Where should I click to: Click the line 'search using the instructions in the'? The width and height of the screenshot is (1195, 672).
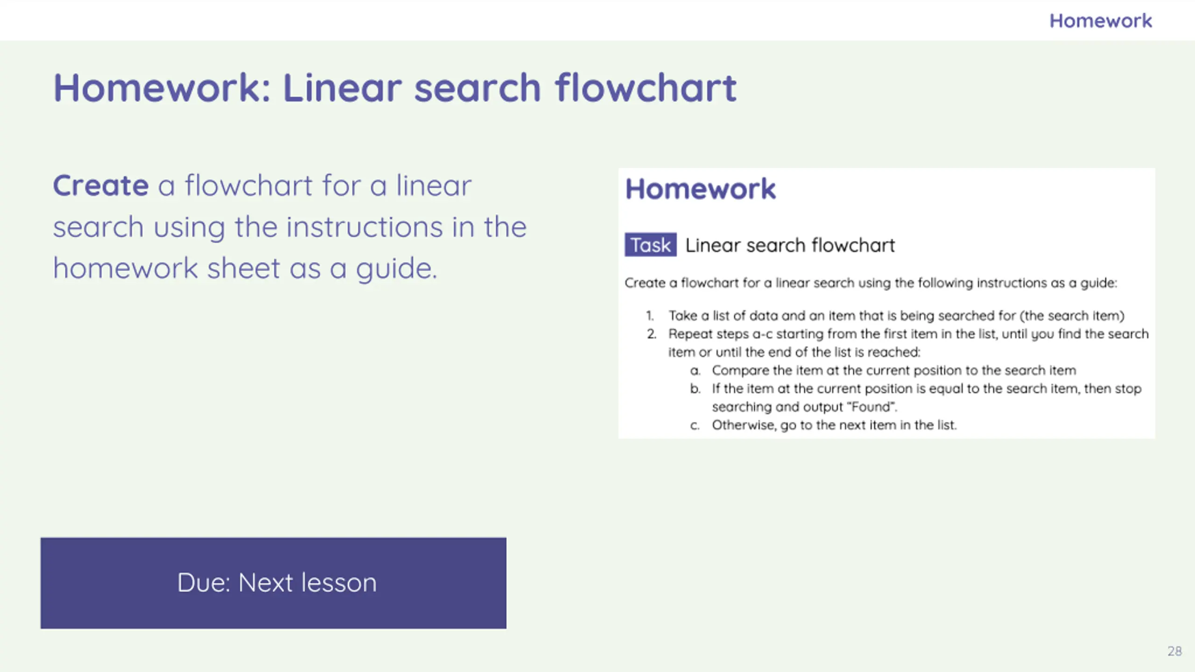[290, 227]
